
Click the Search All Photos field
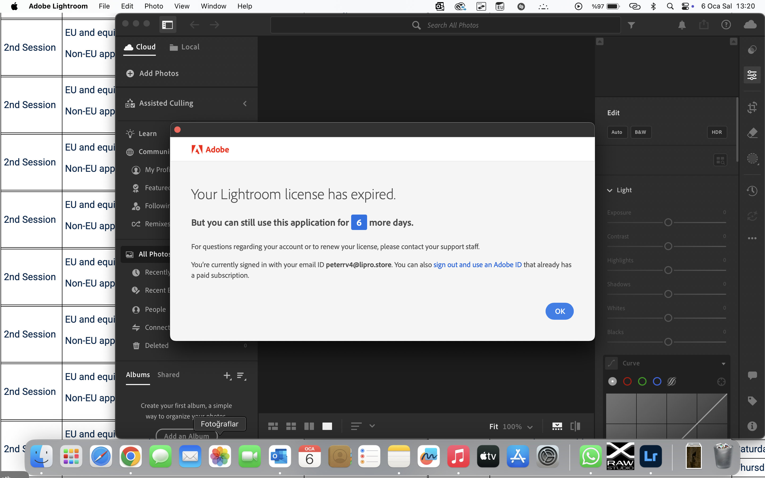click(445, 25)
